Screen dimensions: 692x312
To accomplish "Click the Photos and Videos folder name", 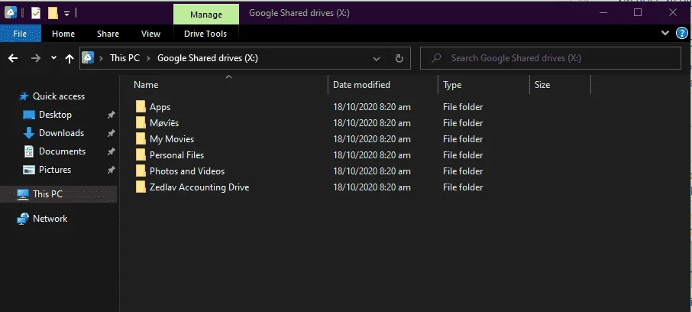I will coord(187,171).
